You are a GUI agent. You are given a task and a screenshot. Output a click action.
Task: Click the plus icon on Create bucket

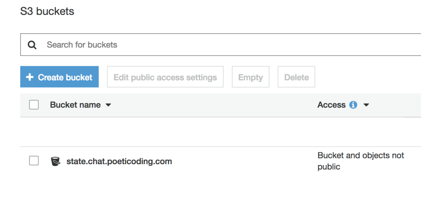coord(30,77)
